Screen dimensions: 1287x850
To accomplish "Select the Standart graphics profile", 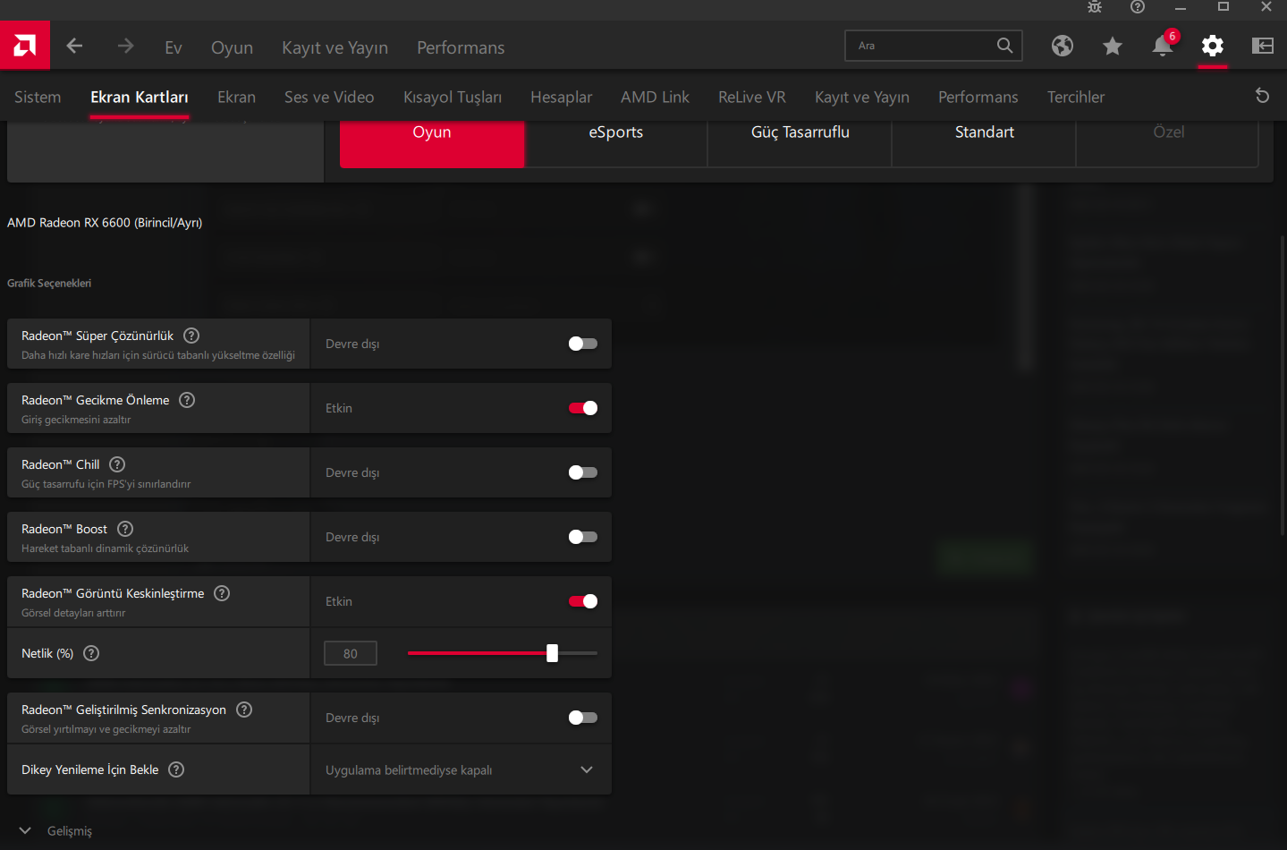I will [x=985, y=143].
